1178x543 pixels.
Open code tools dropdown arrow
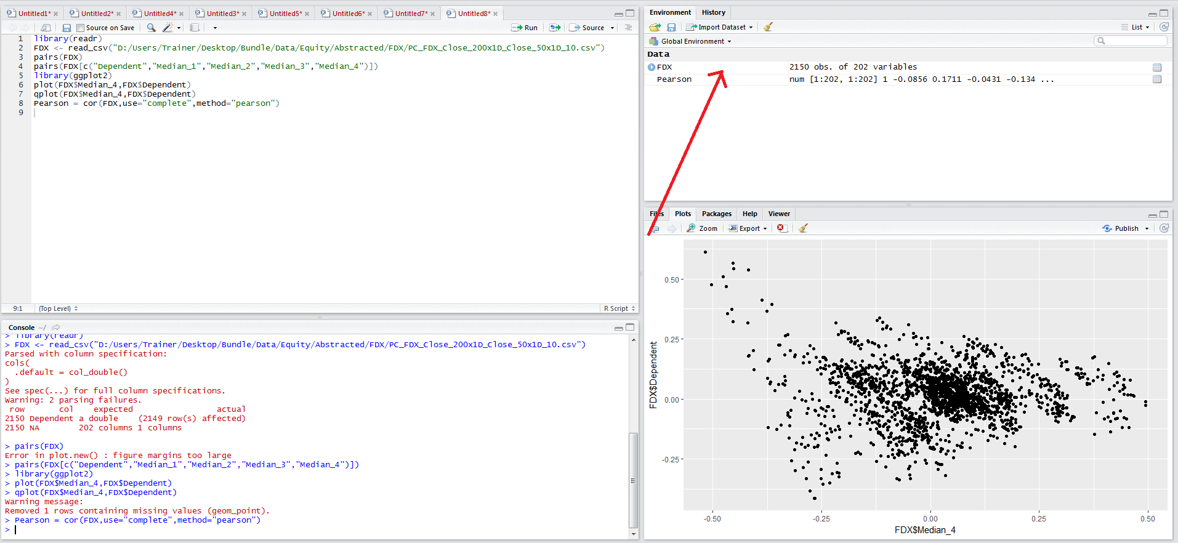(179, 28)
